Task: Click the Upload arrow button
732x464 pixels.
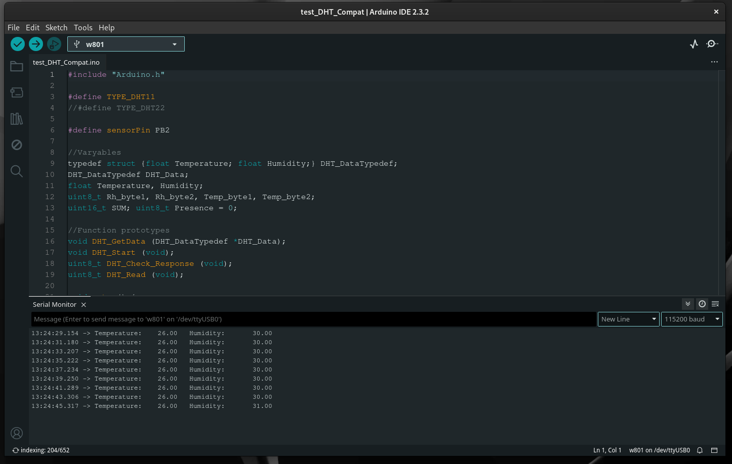Action: tap(36, 44)
